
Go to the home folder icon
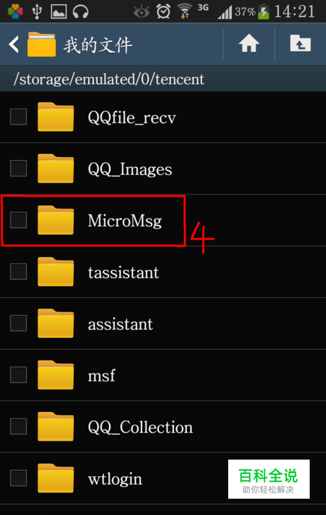[249, 44]
